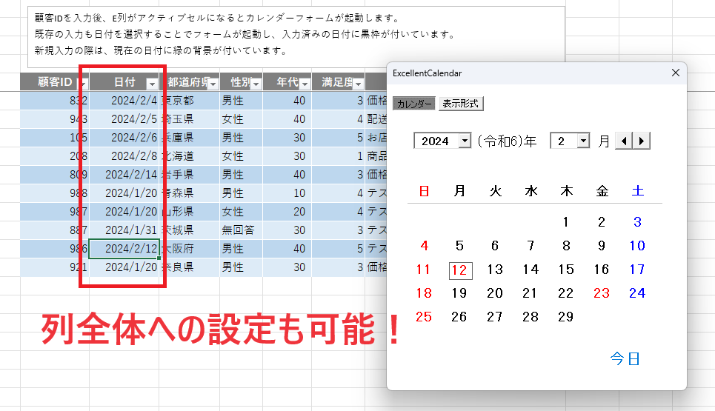Click the 満足度 column header
715x411 pixels.
338,82
